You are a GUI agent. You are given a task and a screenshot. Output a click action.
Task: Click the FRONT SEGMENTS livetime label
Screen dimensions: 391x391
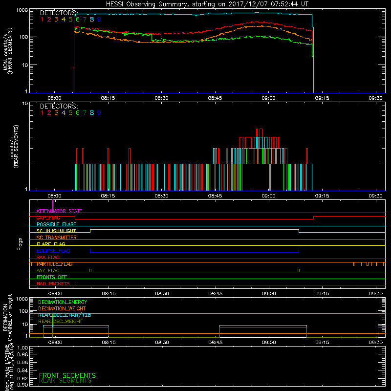(67, 375)
